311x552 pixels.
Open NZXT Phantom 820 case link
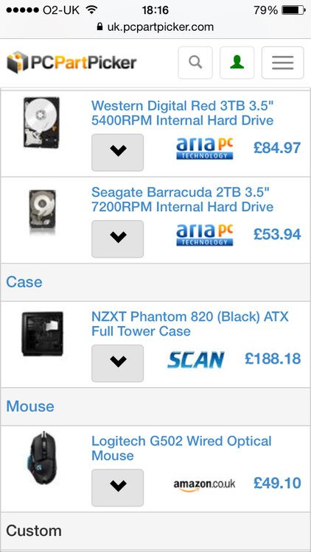(x=190, y=324)
